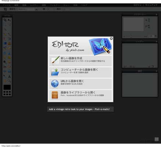Select the Bloat tool
Viewport: 161px width, 147px height.
(x=5, y=71)
